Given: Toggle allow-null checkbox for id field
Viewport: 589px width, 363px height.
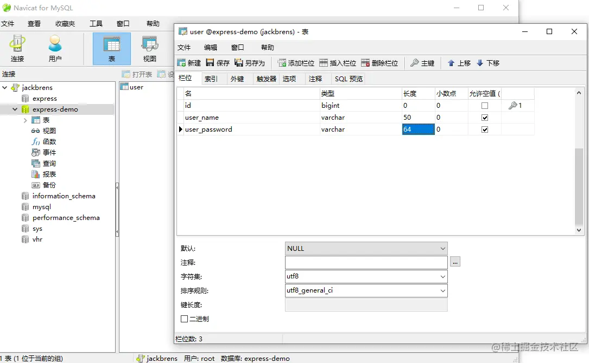Looking at the screenshot, I should pos(485,106).
